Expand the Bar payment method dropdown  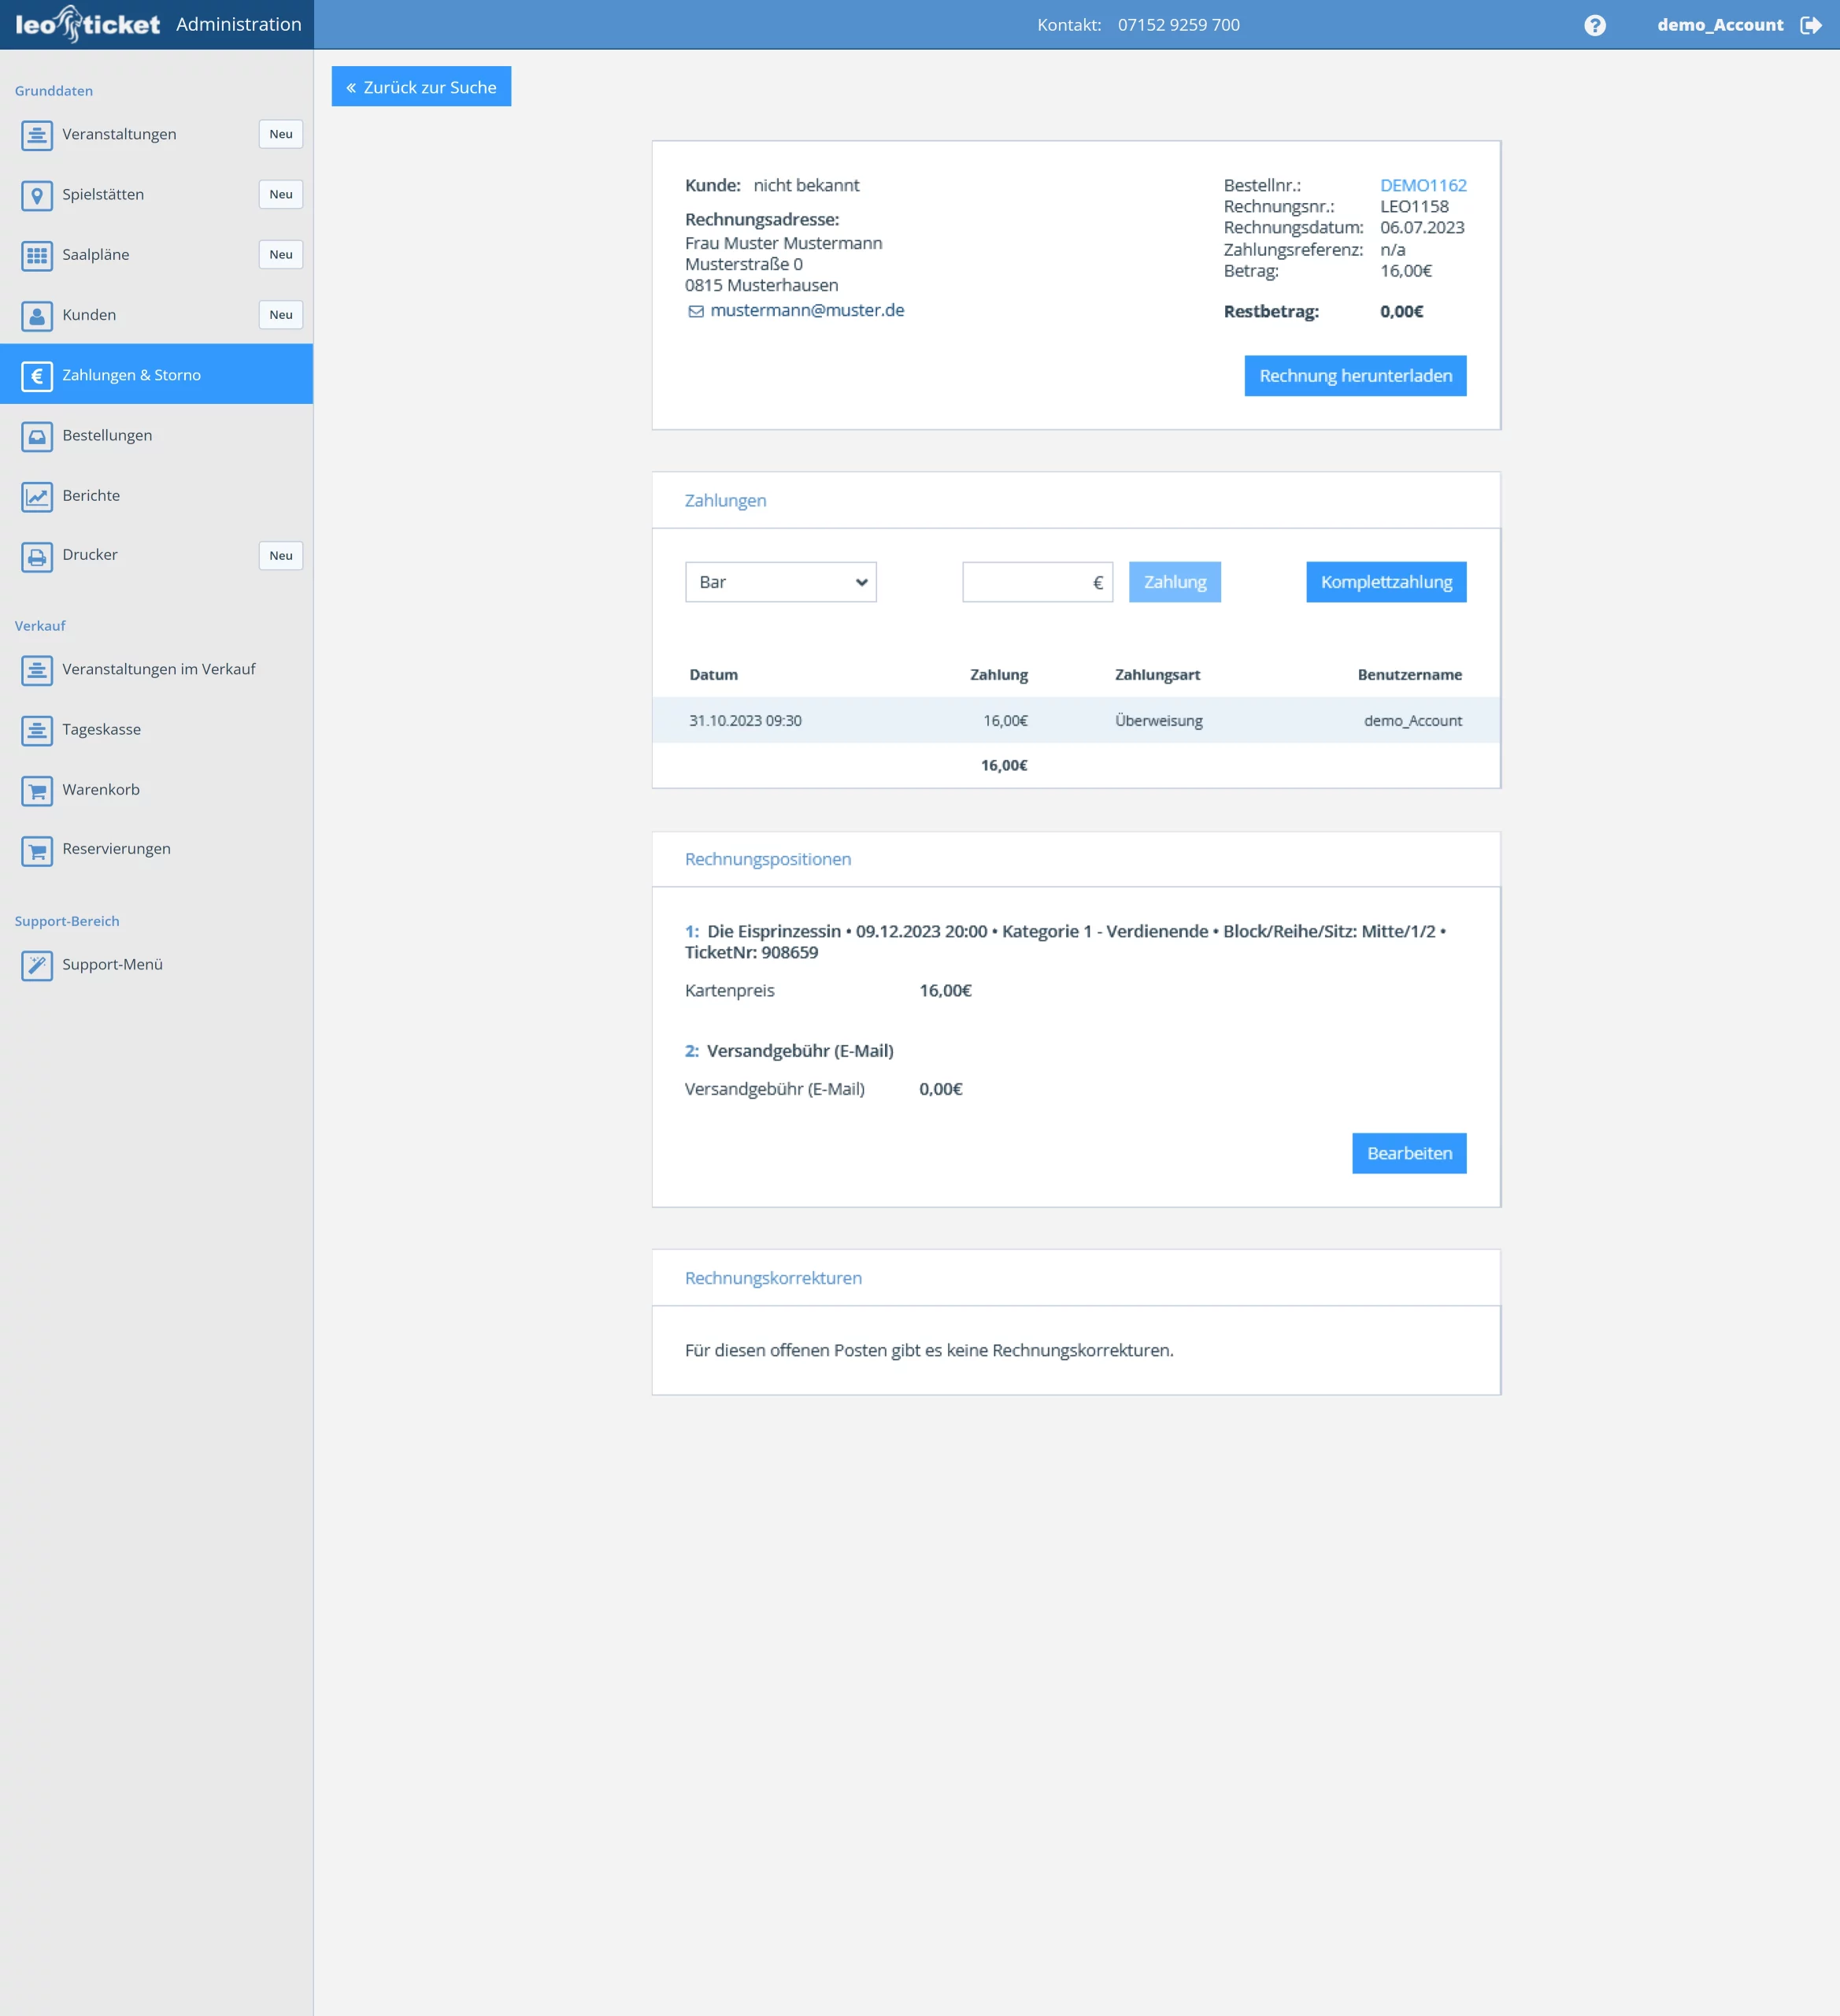[x=780, y=582]
